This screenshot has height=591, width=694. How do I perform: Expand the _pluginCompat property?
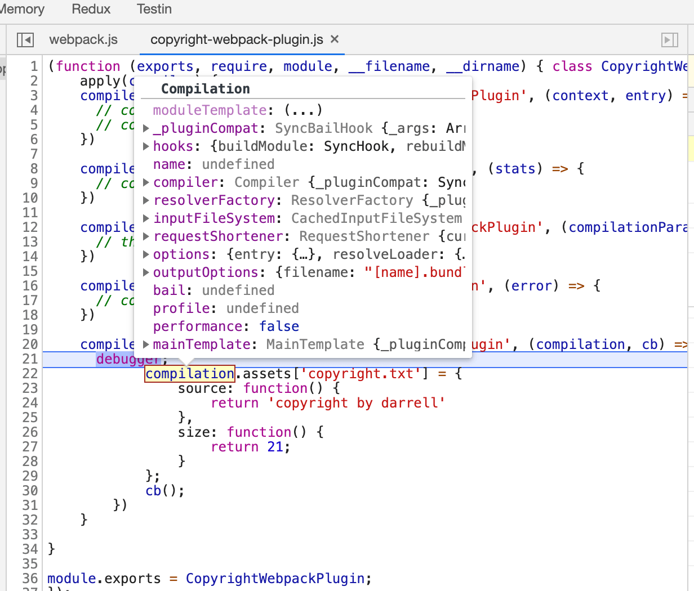(146, 128)
